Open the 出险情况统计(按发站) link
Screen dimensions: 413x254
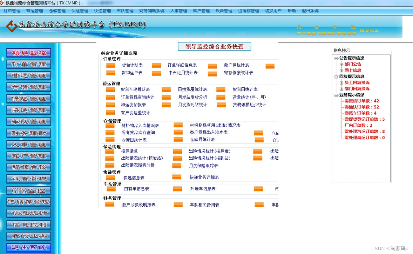pos(142,158)
